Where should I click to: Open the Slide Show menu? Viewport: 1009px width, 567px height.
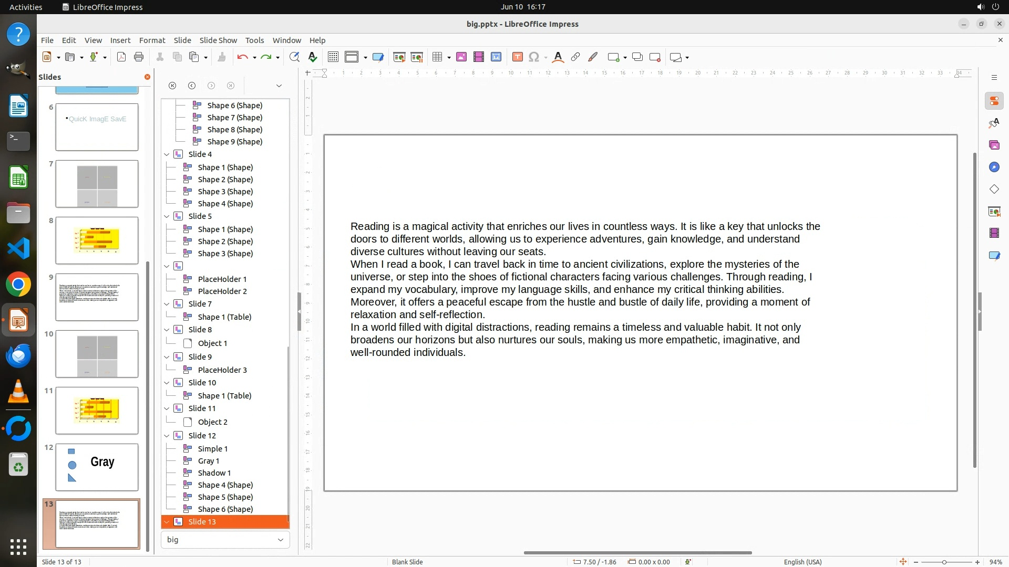pos(218,40)
